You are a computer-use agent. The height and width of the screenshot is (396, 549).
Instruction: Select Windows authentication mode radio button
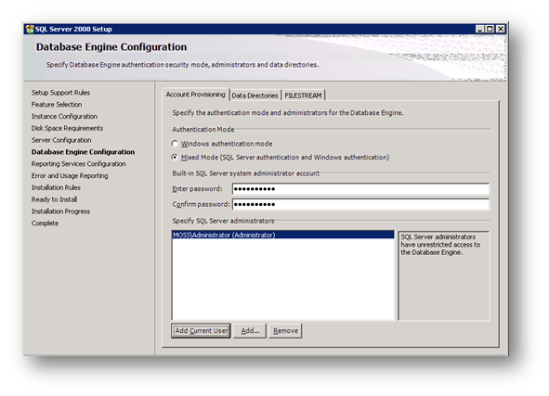pyautogui.click(x=175, y=144)
